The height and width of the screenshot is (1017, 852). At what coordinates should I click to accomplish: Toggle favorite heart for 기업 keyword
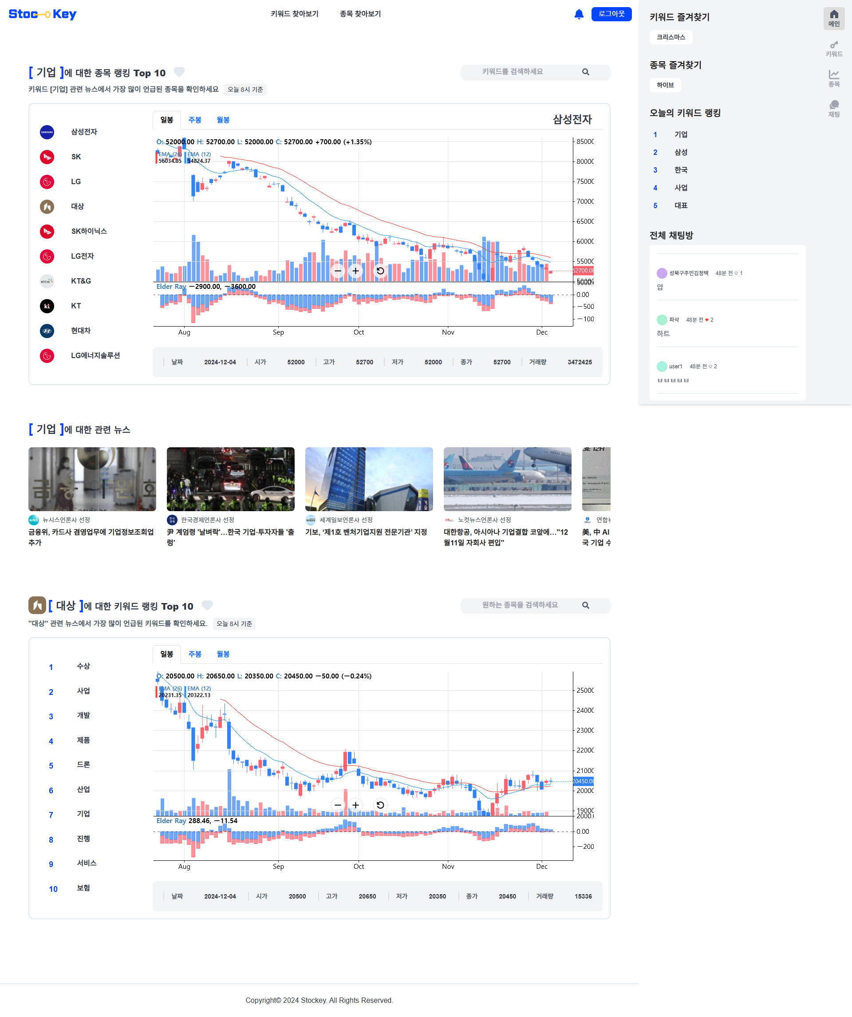coord(179,72)
